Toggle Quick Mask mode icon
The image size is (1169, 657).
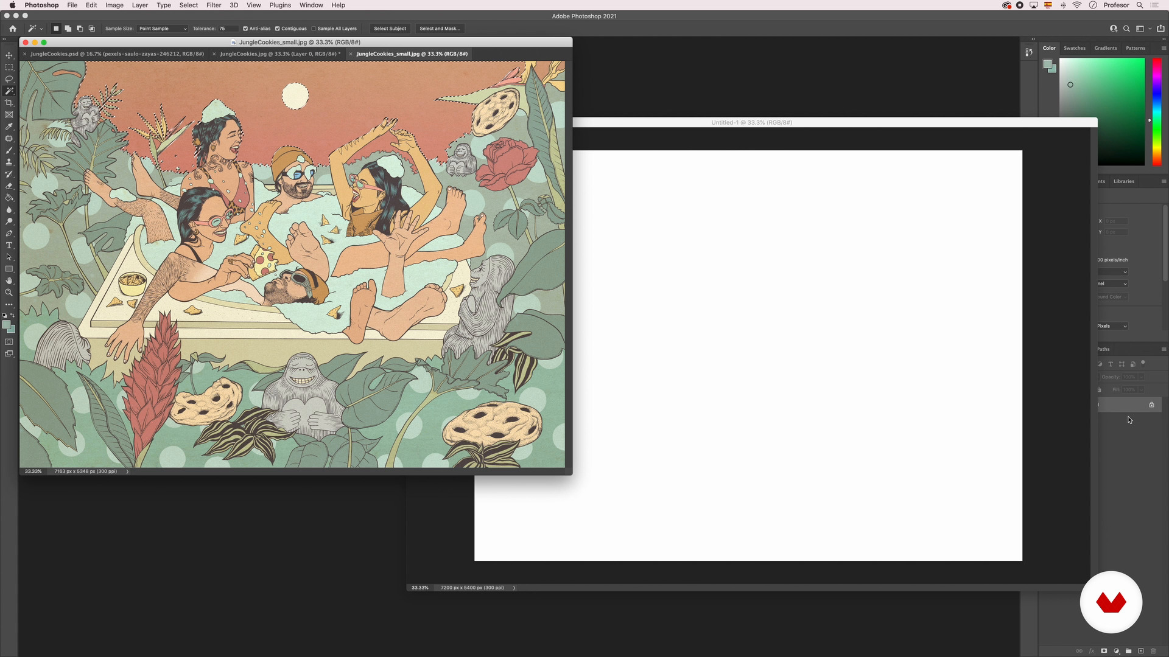[x=9, y=342]
